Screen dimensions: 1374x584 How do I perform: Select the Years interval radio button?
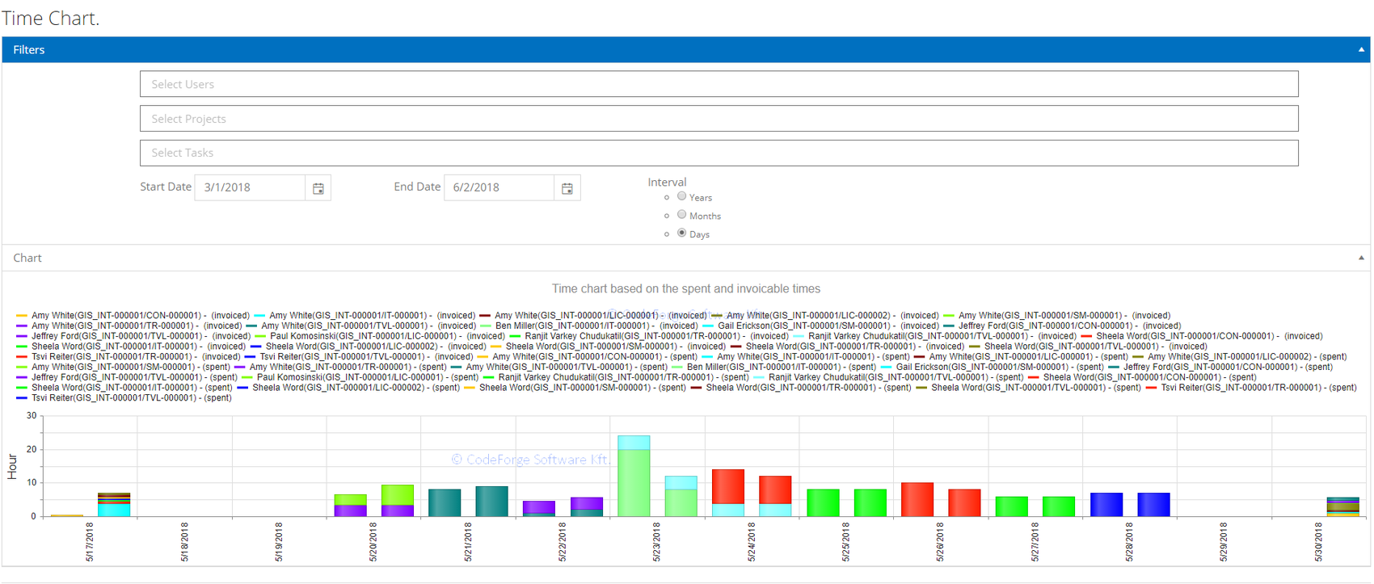(682, 196)
